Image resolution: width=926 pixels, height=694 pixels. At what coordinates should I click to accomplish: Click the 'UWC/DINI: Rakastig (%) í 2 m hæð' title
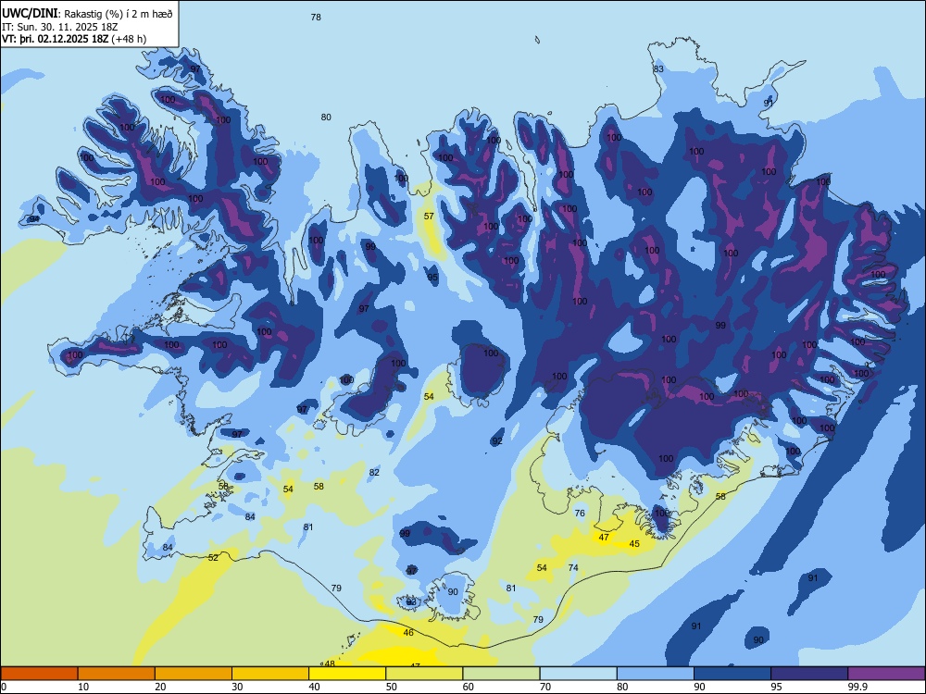click(87, 14)
